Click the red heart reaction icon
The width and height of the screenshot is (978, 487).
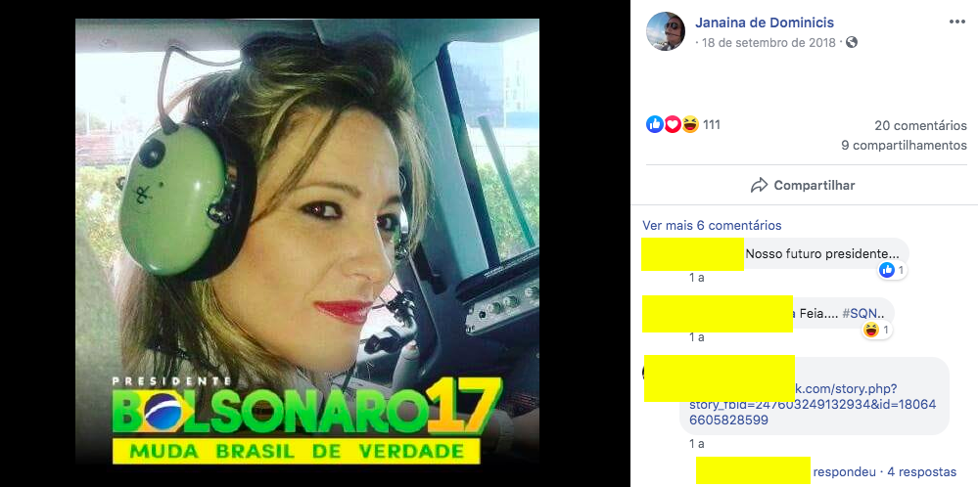(x=672, y=124)
